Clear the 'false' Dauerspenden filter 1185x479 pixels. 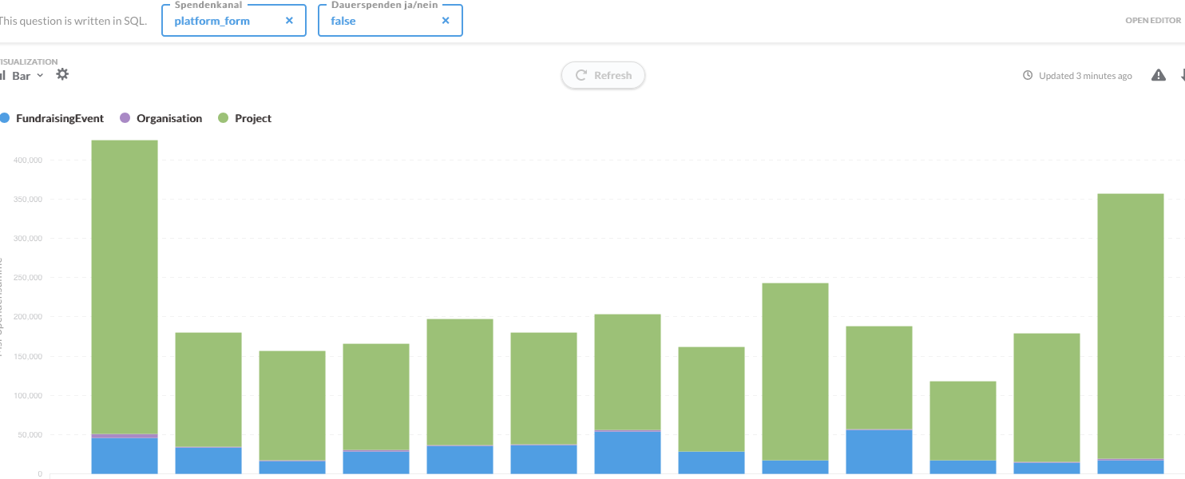(x=446, y=21)
